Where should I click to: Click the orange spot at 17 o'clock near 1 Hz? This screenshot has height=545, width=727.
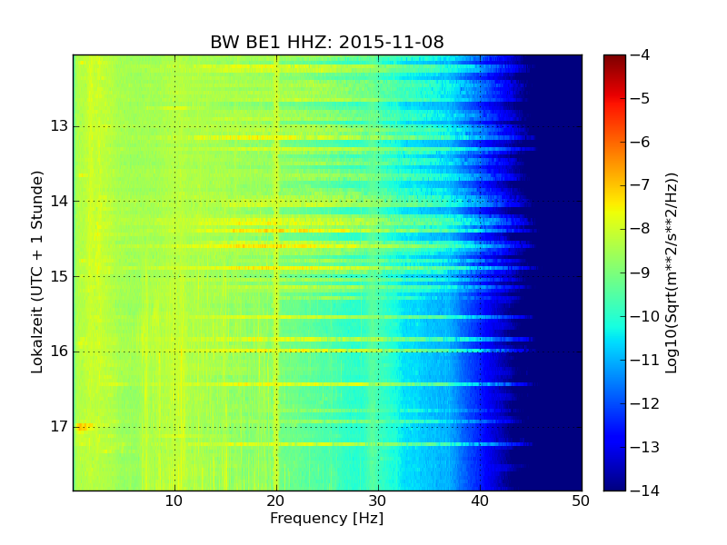click(82, 426)
